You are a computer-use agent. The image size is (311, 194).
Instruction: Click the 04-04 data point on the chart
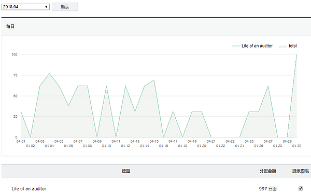point(49,74)
